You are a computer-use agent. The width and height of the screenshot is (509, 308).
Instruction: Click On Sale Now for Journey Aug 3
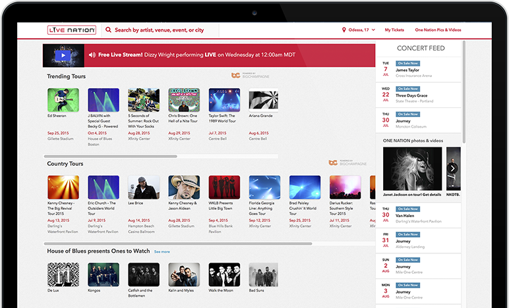tap(407, 286)
